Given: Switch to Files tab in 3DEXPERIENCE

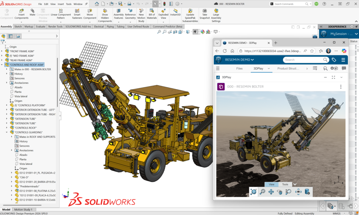Looking at the screenshot, I should pyautogui.click(x=239, y=68).
